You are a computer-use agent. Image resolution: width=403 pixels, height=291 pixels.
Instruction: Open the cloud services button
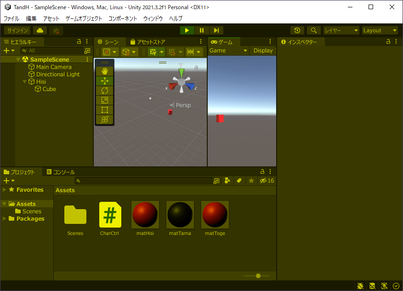(x=40, y=31)
